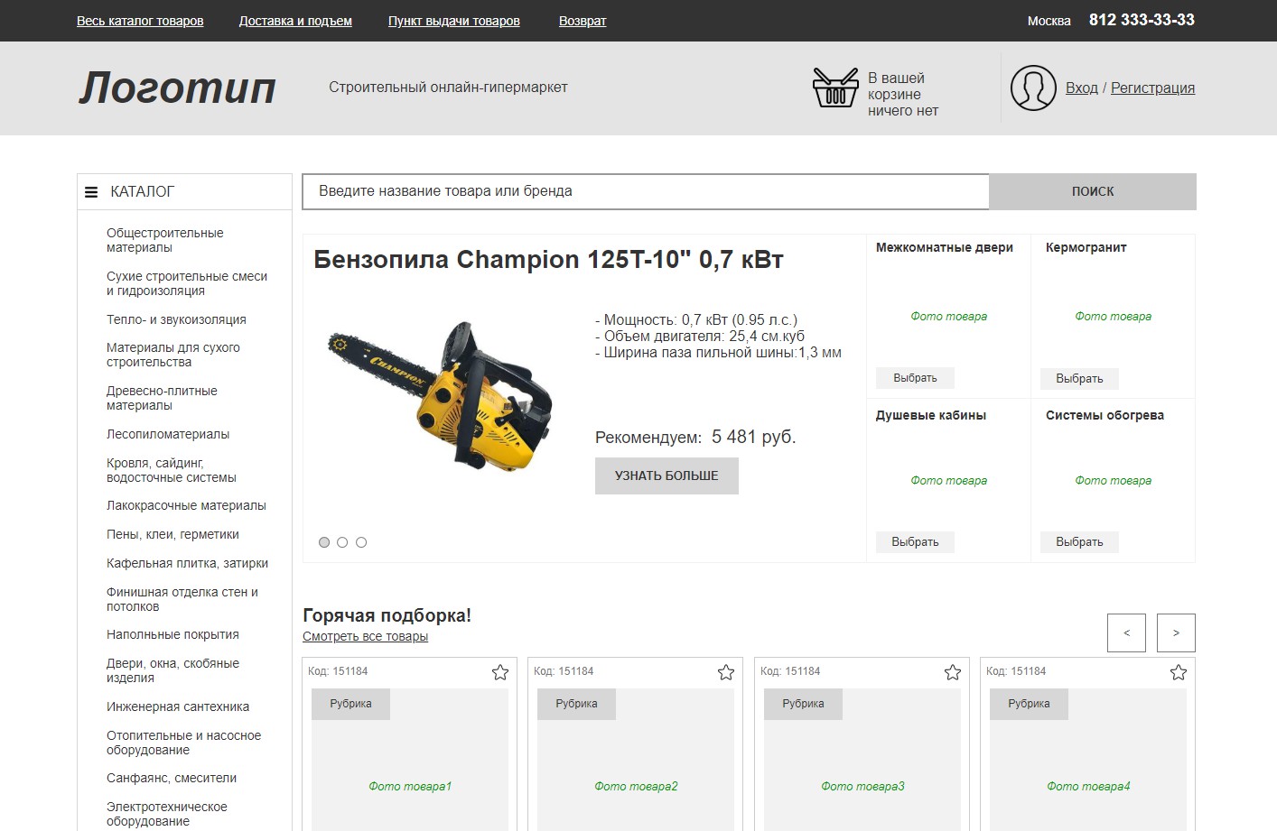Show next items in Горячая подборка
This screenshot has width=1277, height=831.
click(1176, 632)
